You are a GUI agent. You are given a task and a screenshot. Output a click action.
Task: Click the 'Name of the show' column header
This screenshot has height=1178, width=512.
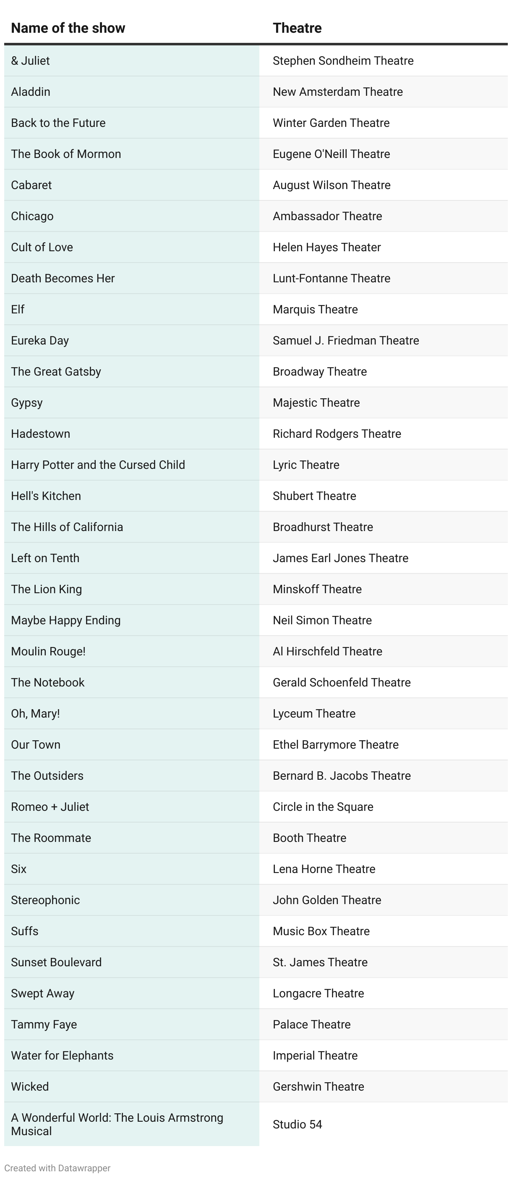coord(68,28)
